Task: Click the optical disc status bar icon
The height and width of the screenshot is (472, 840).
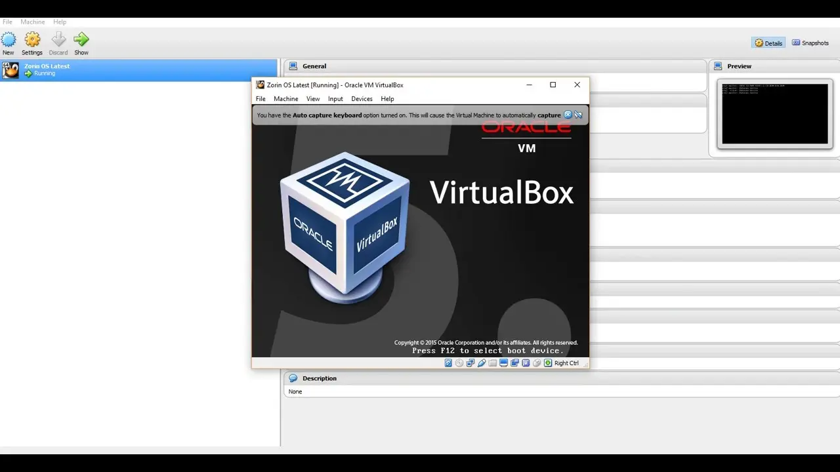Action: coord(459,363)
